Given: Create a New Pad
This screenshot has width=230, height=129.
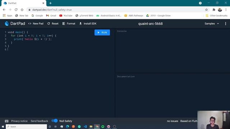Looking at the screenshot, I should (36, 24).
